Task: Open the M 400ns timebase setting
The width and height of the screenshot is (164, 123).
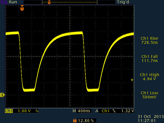Action: [x=82, y=111]
